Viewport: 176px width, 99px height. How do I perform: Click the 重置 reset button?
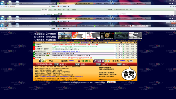tap(131, 61)
